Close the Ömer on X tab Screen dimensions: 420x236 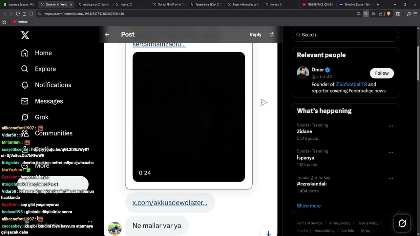click(x=71, y=5)
